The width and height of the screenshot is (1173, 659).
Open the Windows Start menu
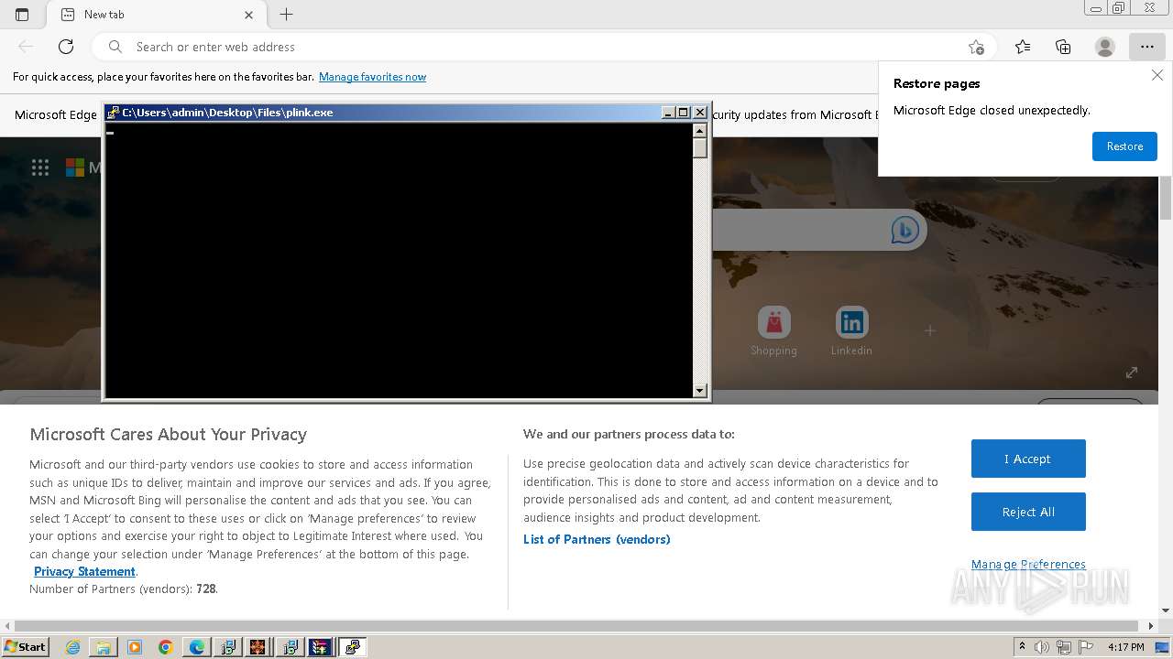pos(26,646)
